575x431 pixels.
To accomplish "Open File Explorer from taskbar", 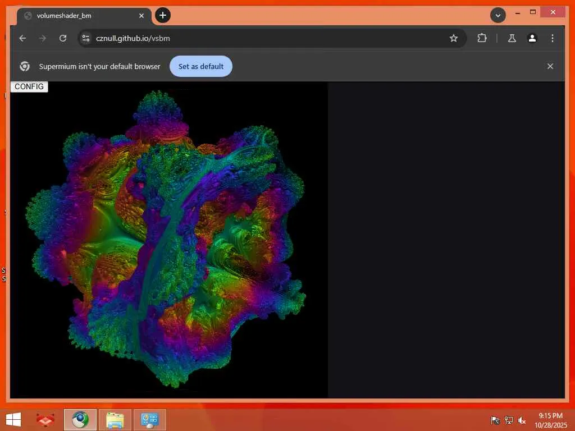I will 115,420.
